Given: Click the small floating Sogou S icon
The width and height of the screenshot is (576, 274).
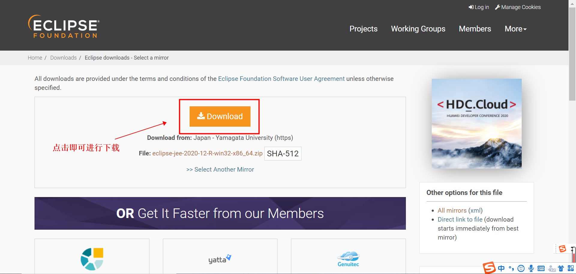Looking at the screenshot, I should click(562, 249).
